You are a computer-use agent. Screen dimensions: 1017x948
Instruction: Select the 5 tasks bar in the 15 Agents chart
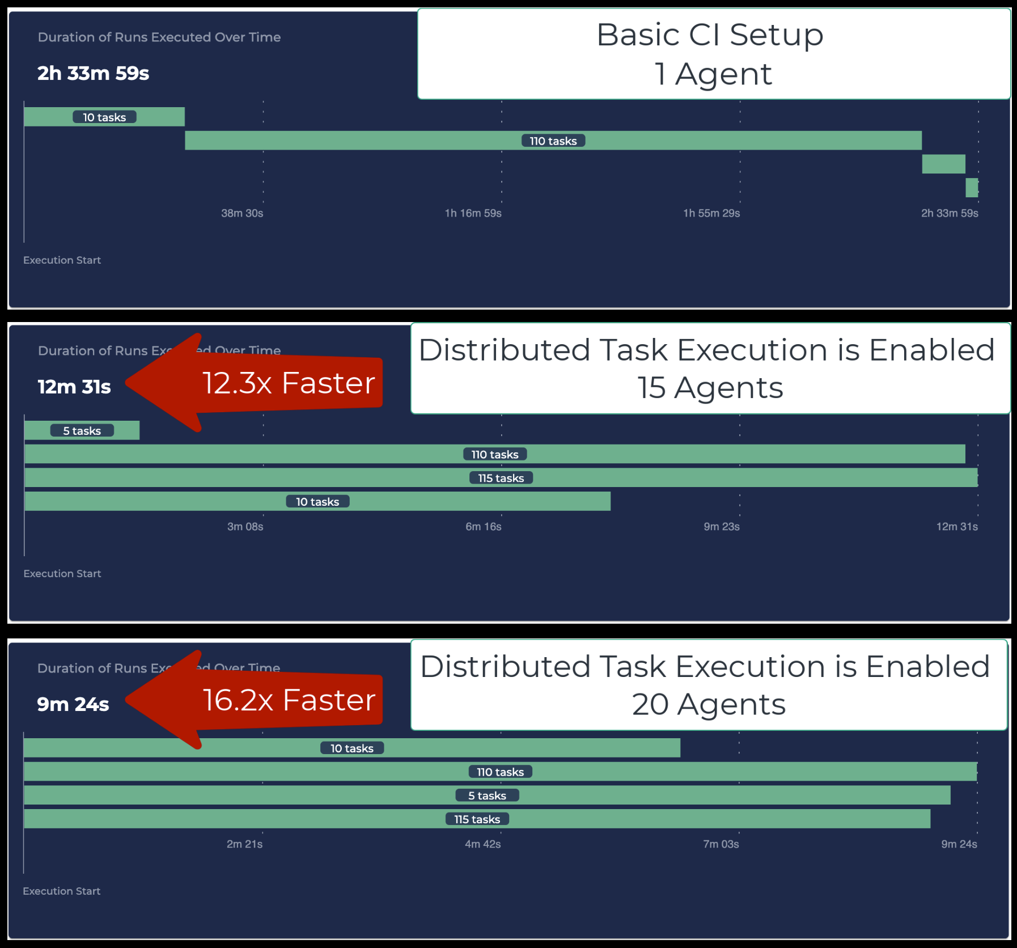[x=82, y=430]
